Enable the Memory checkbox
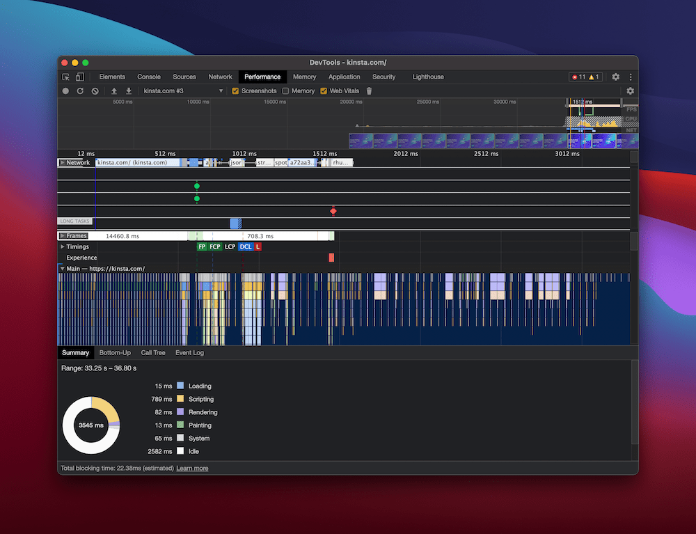 (x=285, y=91)
